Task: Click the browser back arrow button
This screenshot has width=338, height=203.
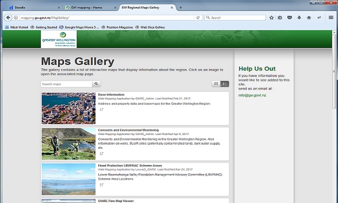Action: 8,17
